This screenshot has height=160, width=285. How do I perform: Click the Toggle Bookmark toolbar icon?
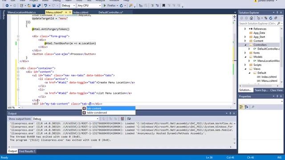tap(164, 6)
